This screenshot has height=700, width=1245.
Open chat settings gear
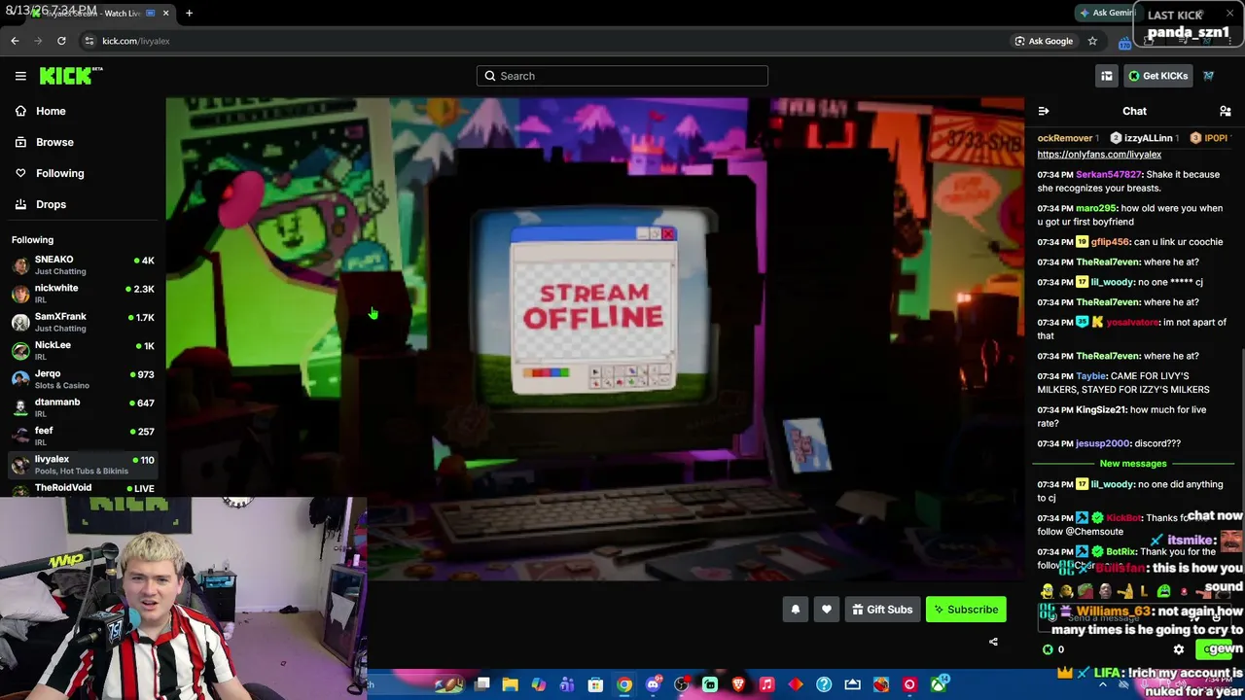point(1179,649)
